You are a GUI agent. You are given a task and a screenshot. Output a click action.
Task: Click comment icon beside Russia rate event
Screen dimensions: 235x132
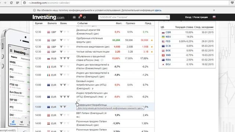102,60
